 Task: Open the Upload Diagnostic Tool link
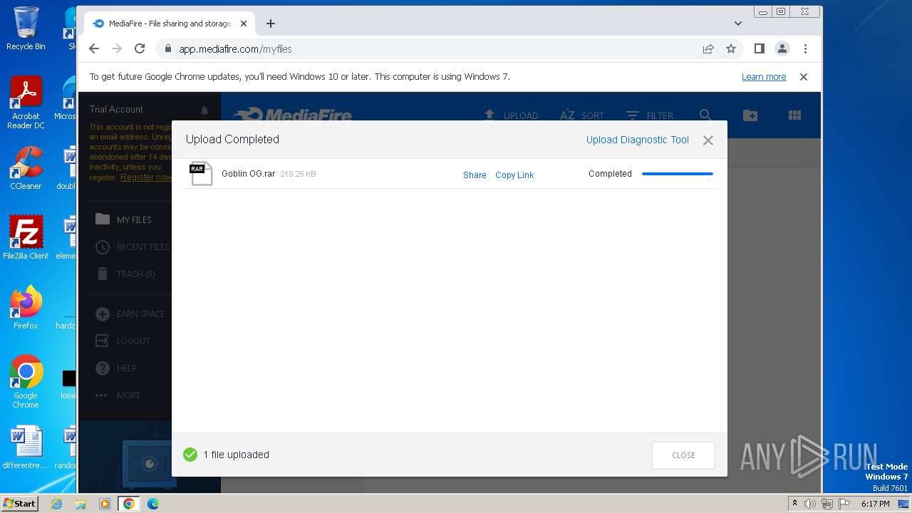click(x=637, y=140)
